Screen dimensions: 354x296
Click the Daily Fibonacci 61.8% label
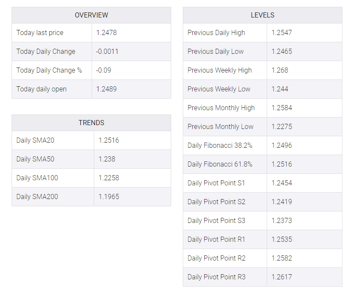pos(220,164)
